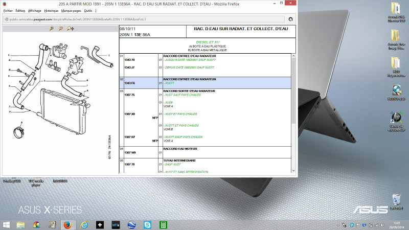Open the VLC media player desktop shortcut
The image size is (409, 230).
[x=36, y=182]
